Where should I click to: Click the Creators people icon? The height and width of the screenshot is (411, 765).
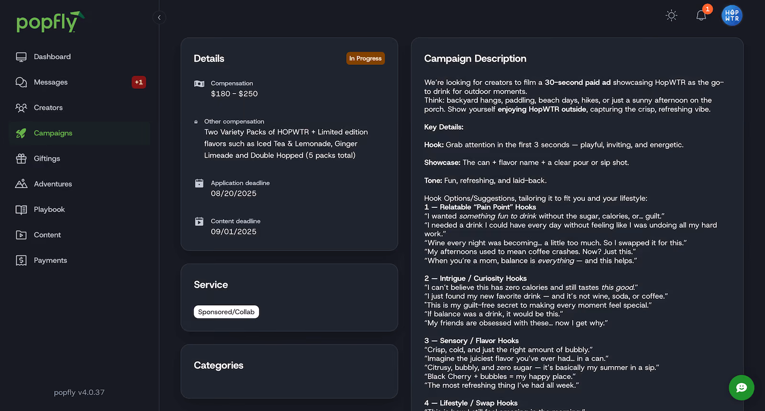pyautogui.click(x=21, y=108)
